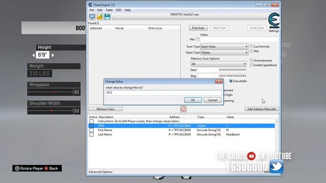Decrease Height with left arrow

click(34, 55)
